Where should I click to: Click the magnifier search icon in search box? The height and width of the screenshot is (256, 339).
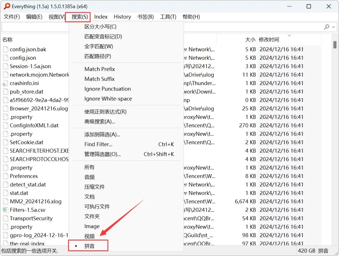[x=326, y=27]
